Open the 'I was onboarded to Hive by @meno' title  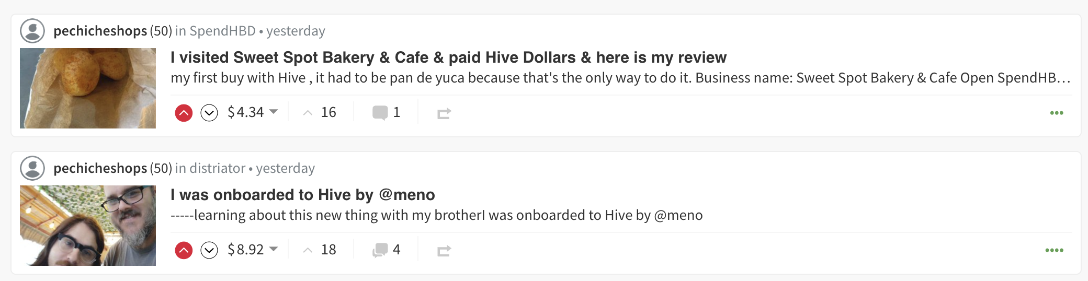click(x=302, y=195)
